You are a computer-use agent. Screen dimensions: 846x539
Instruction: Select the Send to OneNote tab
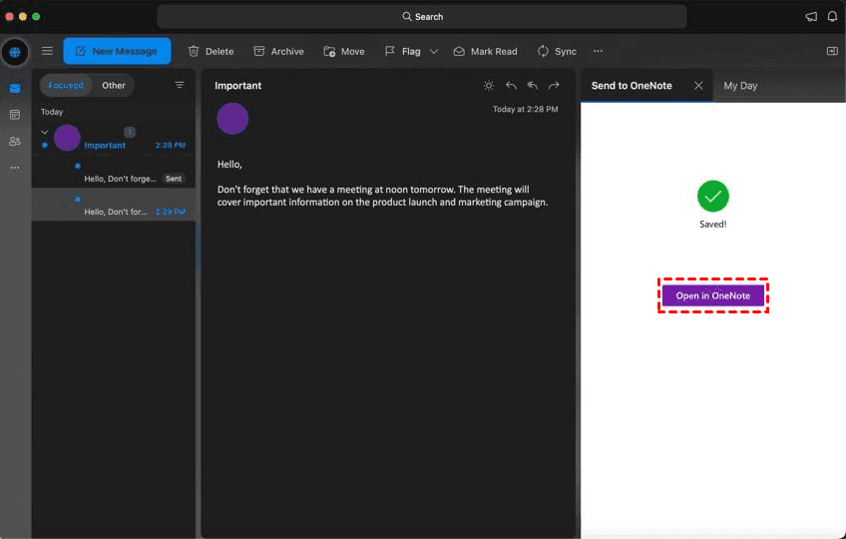pyautogui.click(x=632, y=85)
